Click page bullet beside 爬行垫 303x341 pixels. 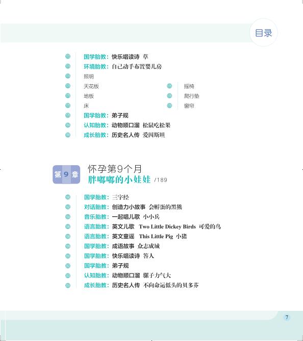(169, 96)
